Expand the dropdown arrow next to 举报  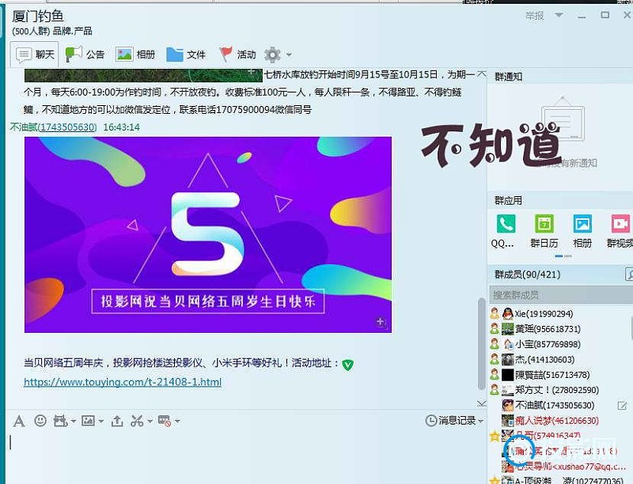pos(559,15)
